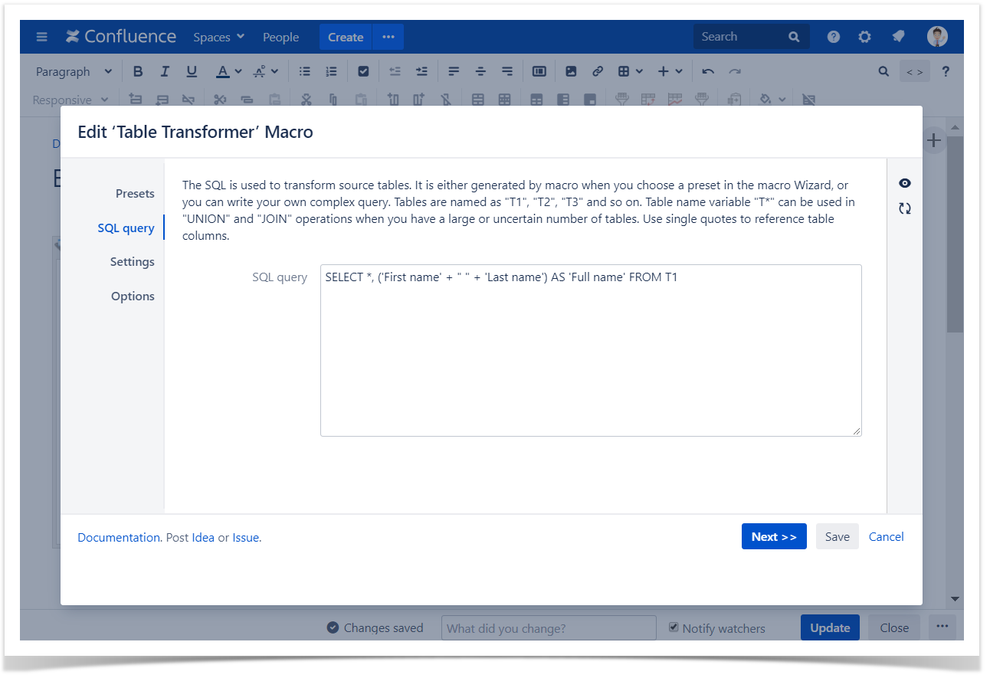The image size is (990, 678).
Task: Switch to the Presets tab
Action: click(x=135, y=194)
